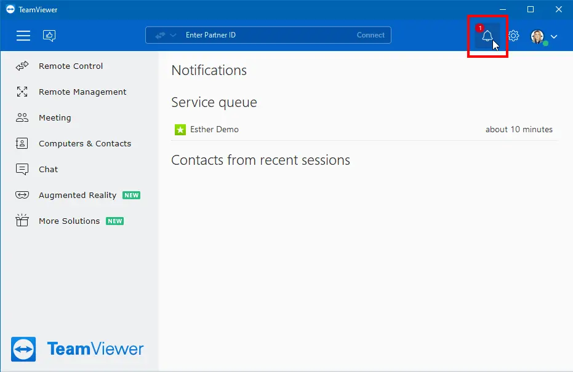Click the feedback thumbs-up icon
Image resolution: width=573 pixels, height=372 pixels.
point(49,36)
